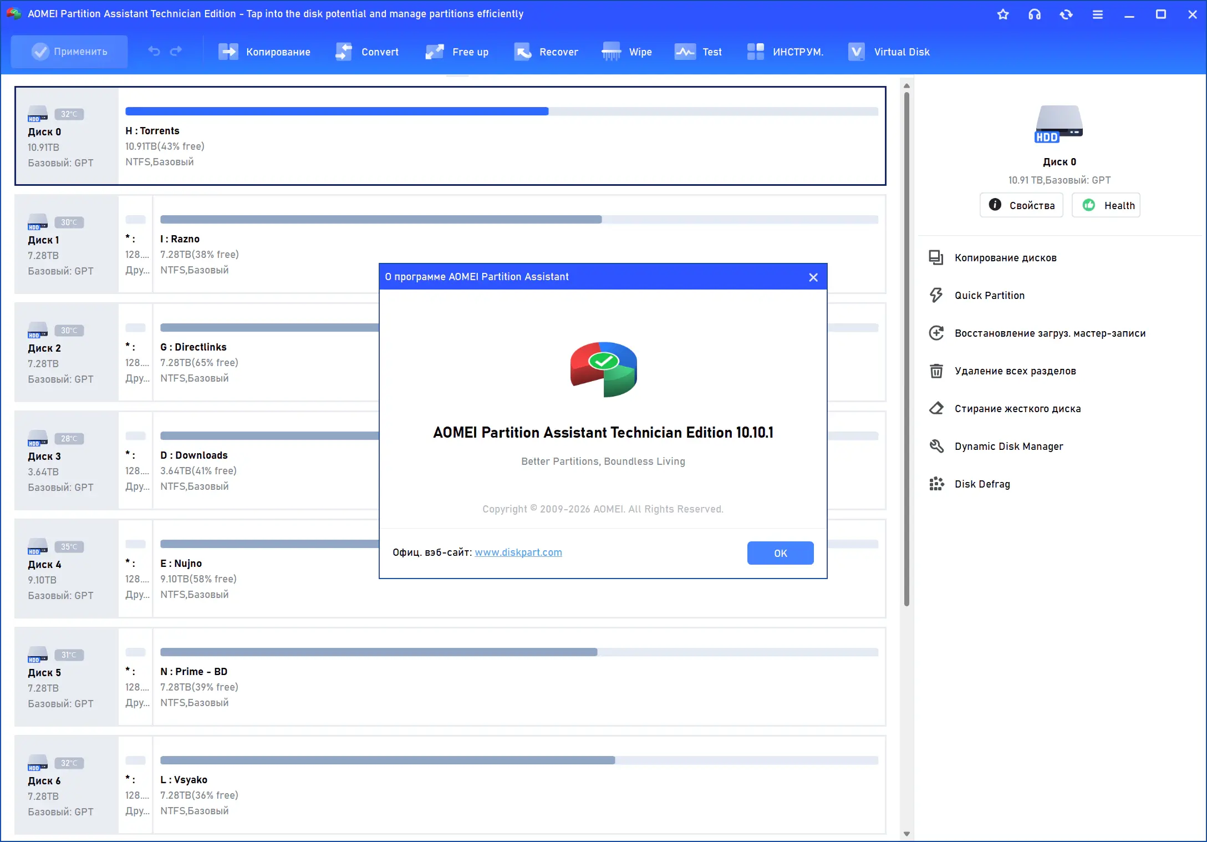Click the favorites star icon
Screen dimensions: 1207x842
[1002, 14]
